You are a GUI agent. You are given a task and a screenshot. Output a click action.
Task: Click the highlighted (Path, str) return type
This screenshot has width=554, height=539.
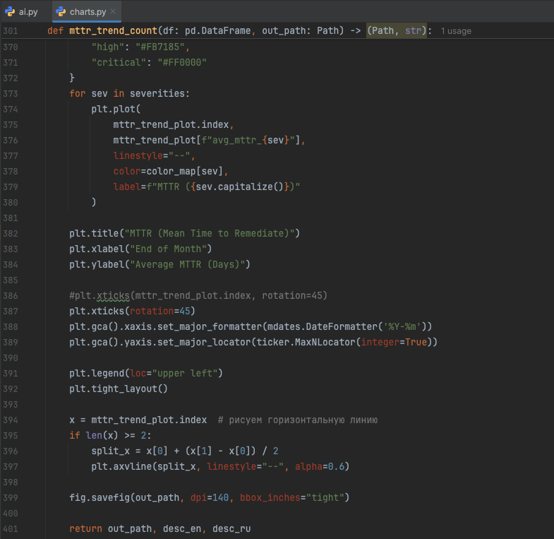(396, 31)
